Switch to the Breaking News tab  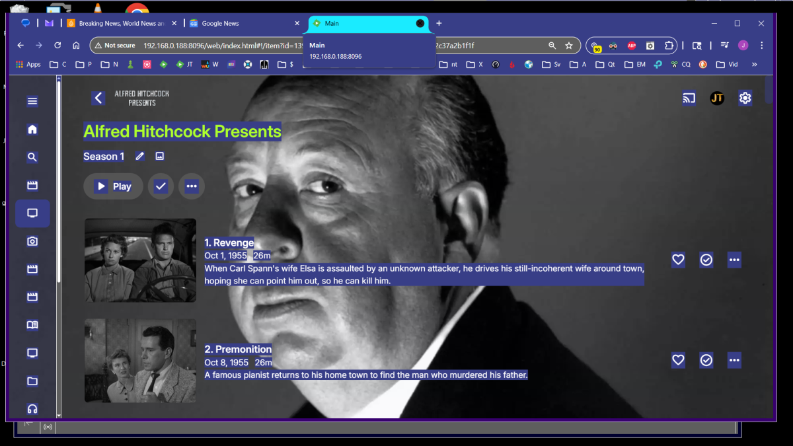click(122, 22)
